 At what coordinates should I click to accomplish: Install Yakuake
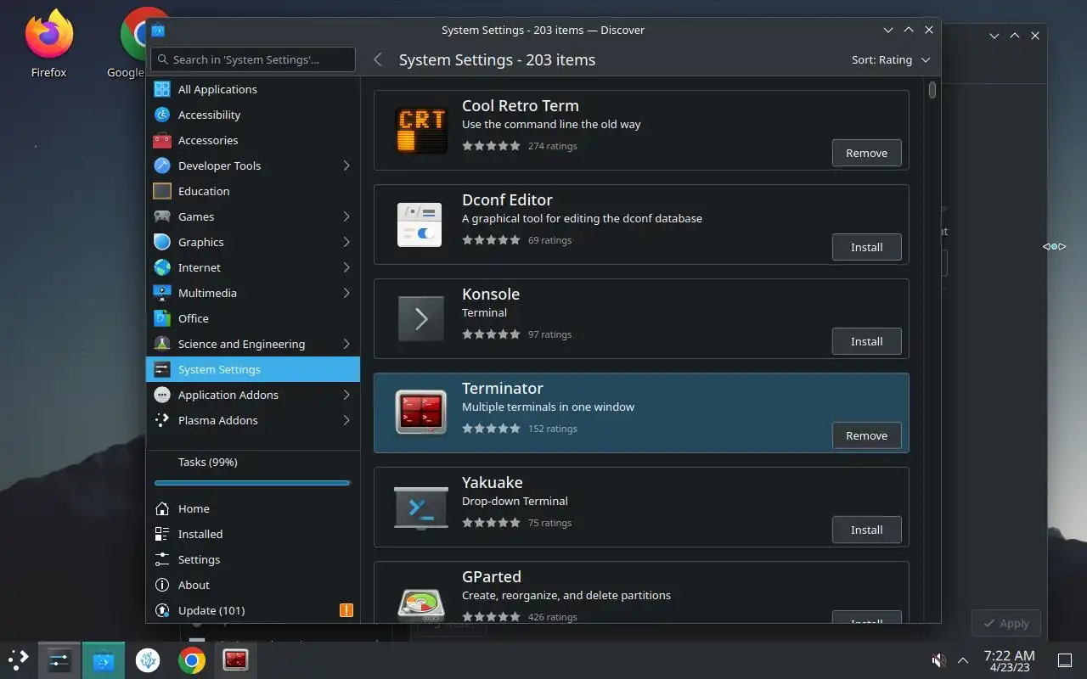pos(866,530)
